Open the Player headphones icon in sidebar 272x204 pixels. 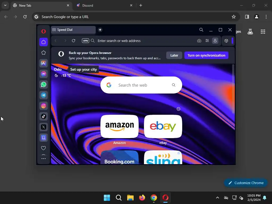pos(44,138)
